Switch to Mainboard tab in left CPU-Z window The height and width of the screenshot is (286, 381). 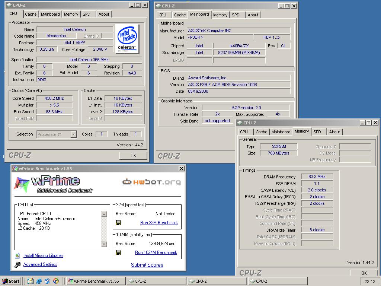coord(50,14)
